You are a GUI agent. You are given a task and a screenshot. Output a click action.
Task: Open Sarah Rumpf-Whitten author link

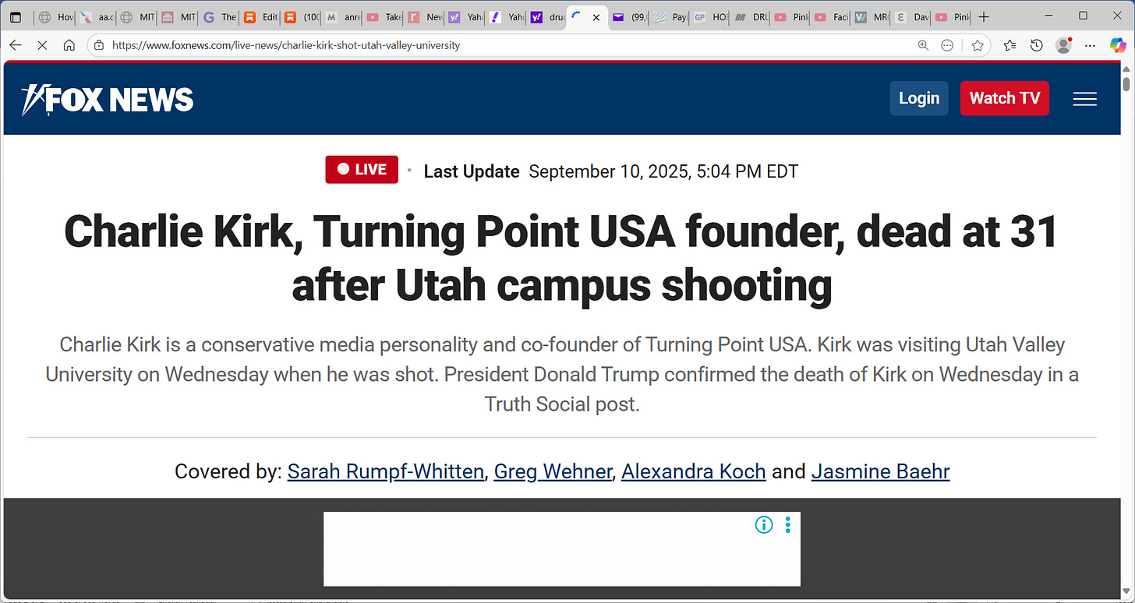point(386,471)
